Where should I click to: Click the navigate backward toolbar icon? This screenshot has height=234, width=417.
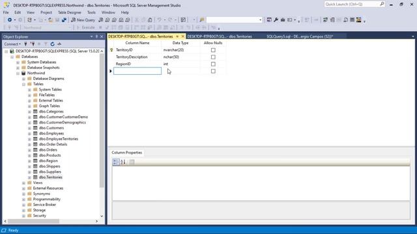[10, 20]
